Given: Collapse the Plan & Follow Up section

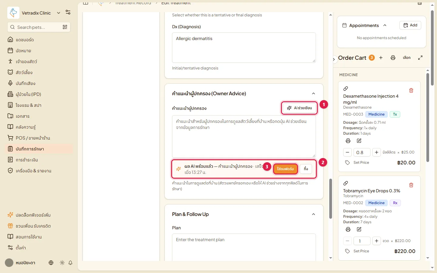Looking at the screenshot, I should point(313,214).
